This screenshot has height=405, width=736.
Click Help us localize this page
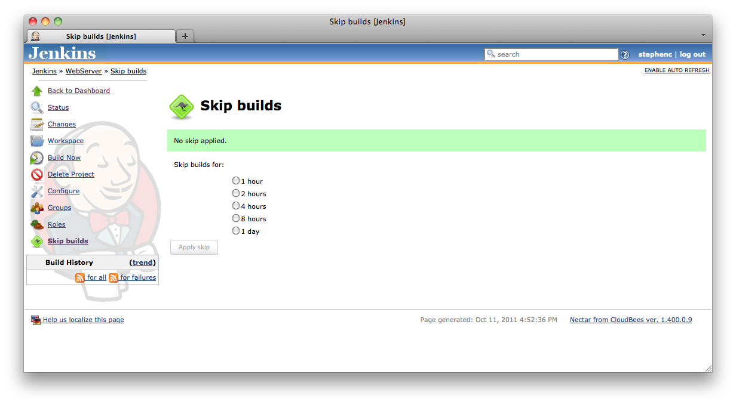click(x=84, y=320)
